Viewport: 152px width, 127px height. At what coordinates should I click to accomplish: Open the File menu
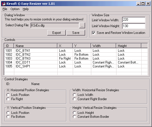point(5,9)
